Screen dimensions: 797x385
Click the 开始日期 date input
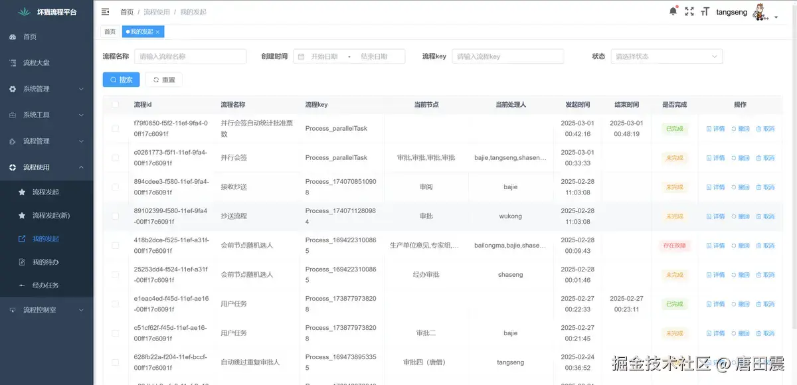324,56
